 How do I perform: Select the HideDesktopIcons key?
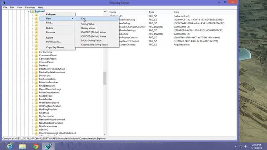click(x=49, y=103)
